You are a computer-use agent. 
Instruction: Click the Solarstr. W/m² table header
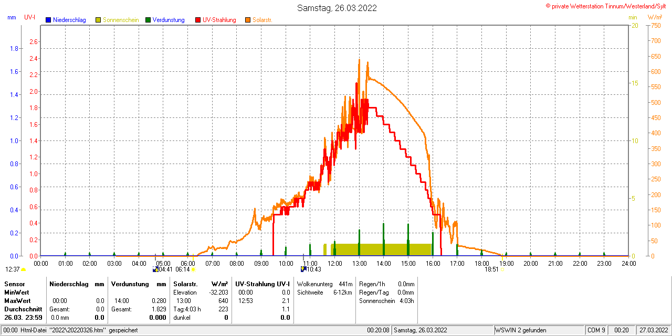(201, 284)
